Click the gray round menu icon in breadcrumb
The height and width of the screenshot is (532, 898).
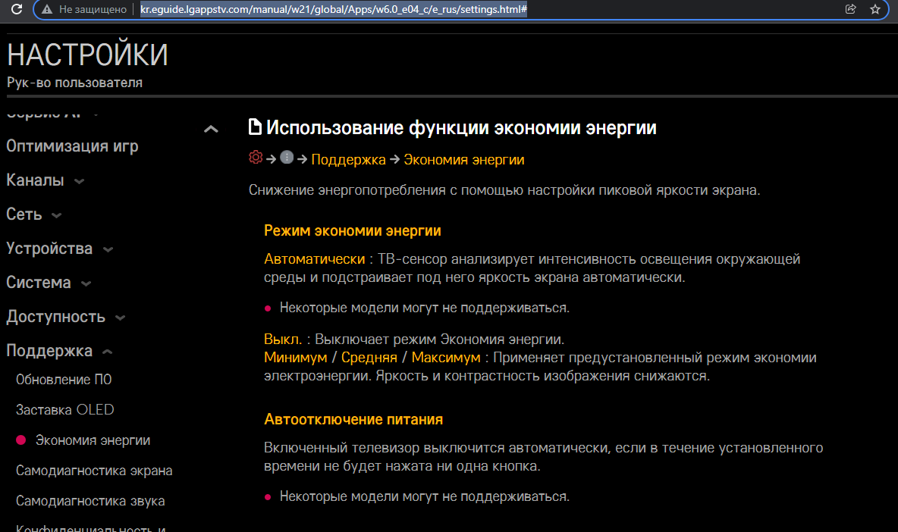[x=286, y=158]
